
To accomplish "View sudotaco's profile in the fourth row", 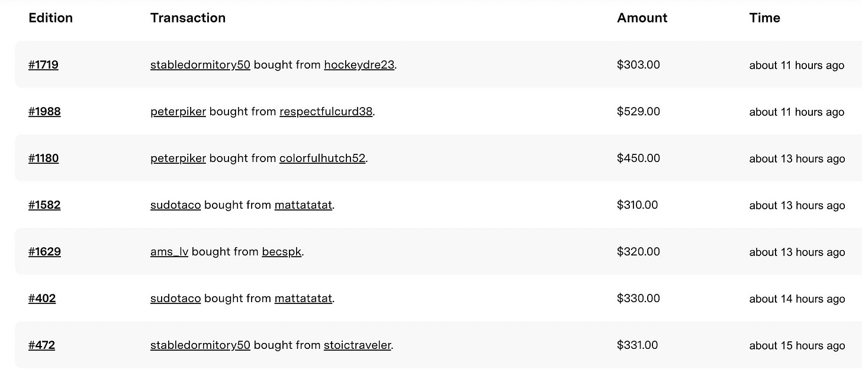I will click(175, 205).
